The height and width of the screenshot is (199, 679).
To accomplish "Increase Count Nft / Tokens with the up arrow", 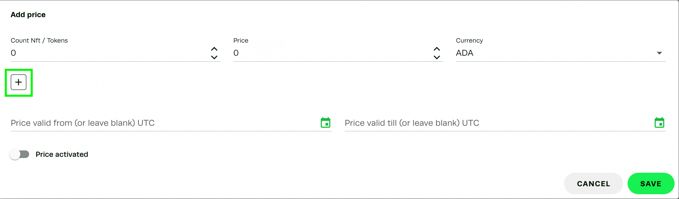I will click(x=214, y=49).
